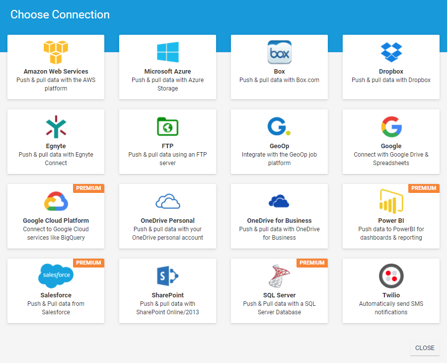Select the Amazon Web Services title

coord(56,71)
